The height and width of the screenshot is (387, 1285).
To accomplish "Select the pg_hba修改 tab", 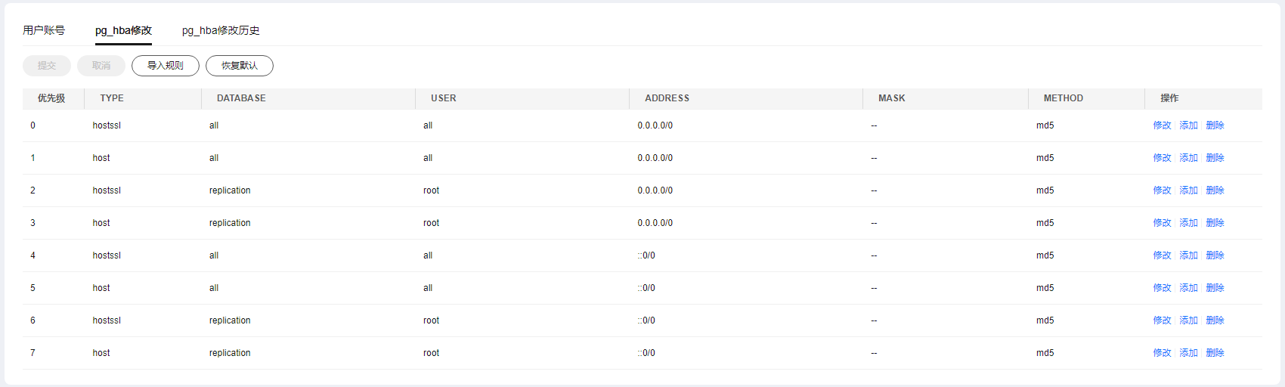I will tap(123, 30).
